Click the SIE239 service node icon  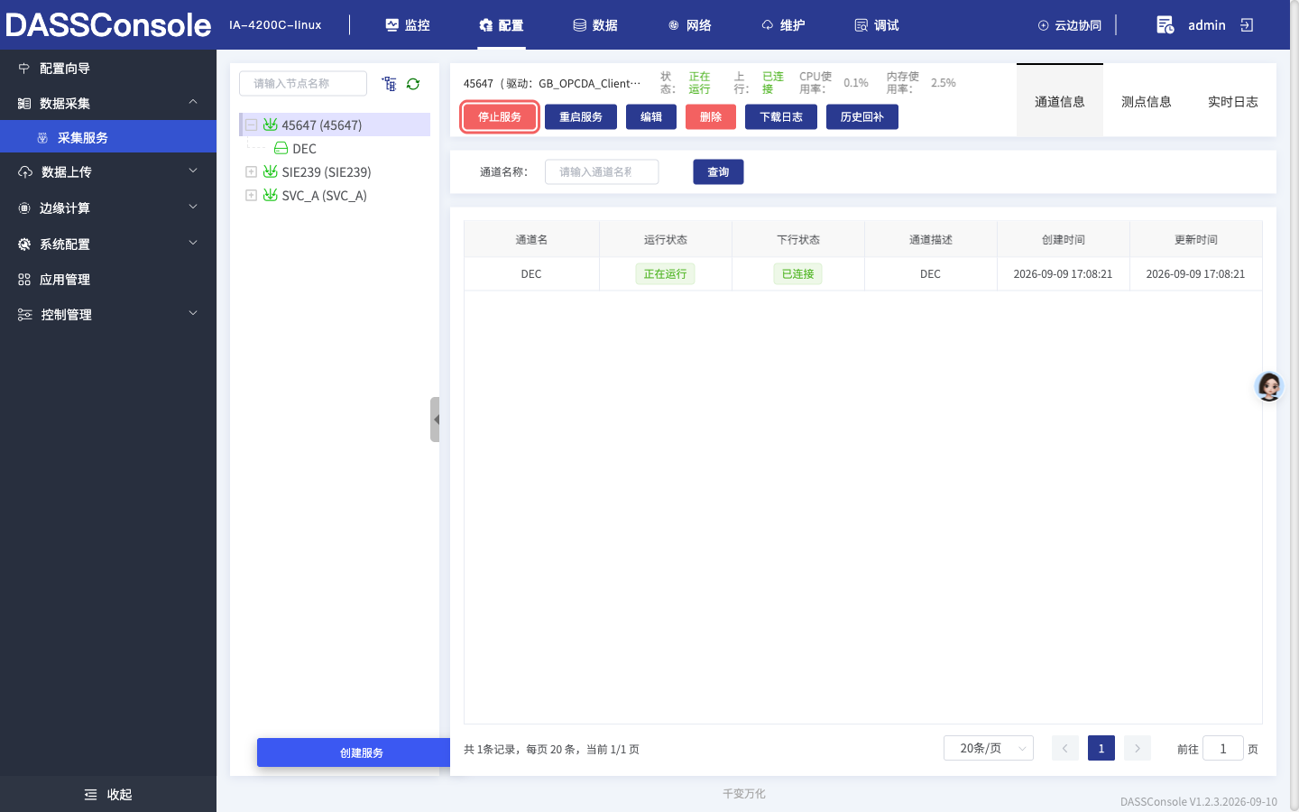coord(270,171)
